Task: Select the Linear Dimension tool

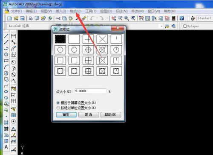Action: pyautogui.click(x=13, y=36)
